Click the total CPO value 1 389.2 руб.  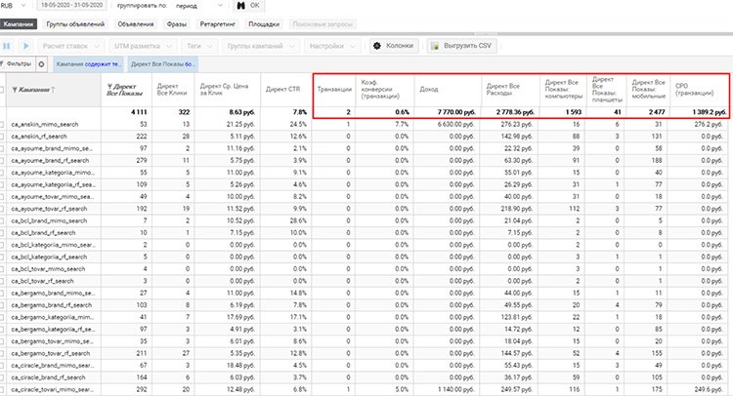710,112
